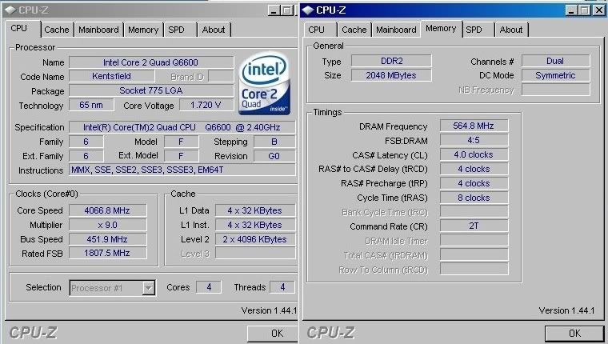The height and width of the screenshot is (344, 608).
Task: Maximize the left CPU-Z window
Action: (x=286, y=10)
